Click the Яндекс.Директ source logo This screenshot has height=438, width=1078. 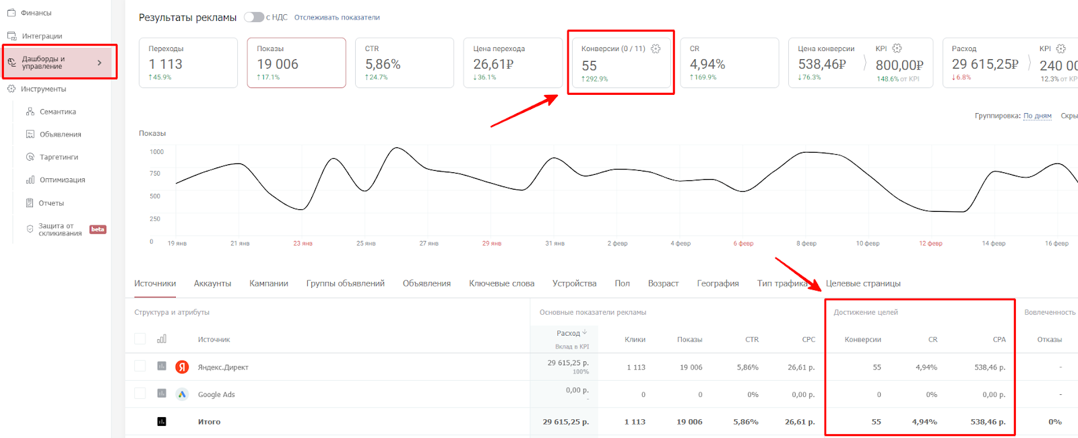[x=182, y=367]
